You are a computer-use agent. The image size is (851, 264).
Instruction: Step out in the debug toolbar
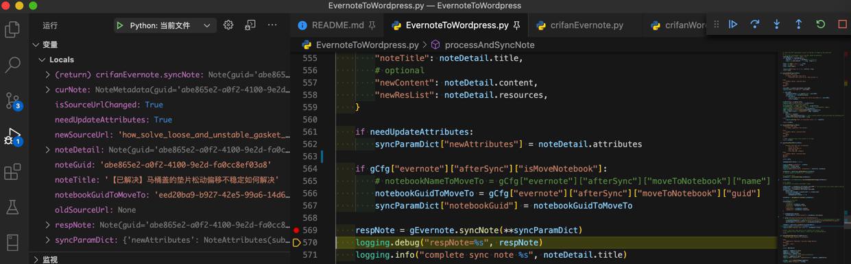click(799, 25)
